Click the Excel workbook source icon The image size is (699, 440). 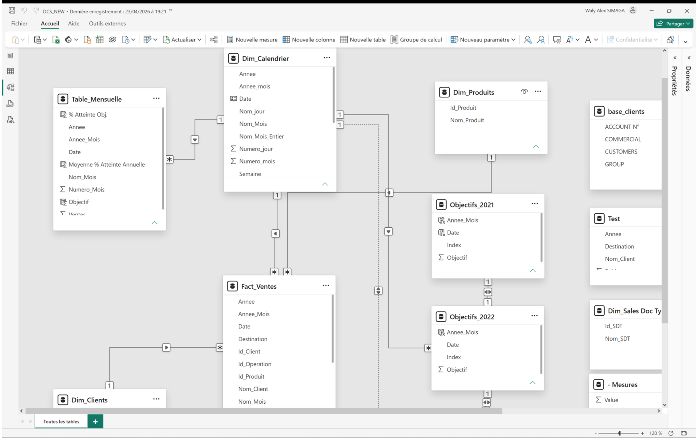pyautogui.click(x=56, y=40)
